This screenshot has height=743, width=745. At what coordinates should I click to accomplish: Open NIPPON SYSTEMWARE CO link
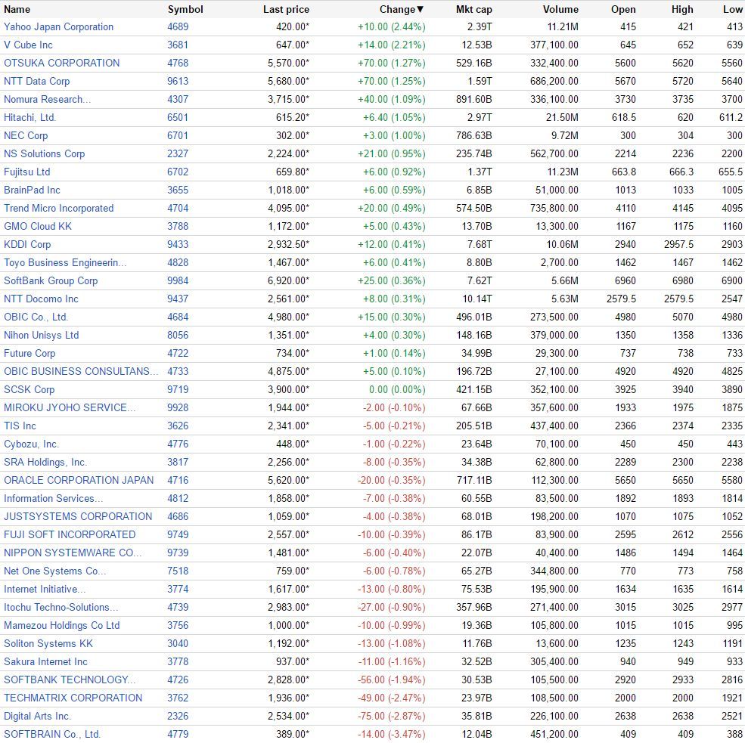[x=72, y=553]
